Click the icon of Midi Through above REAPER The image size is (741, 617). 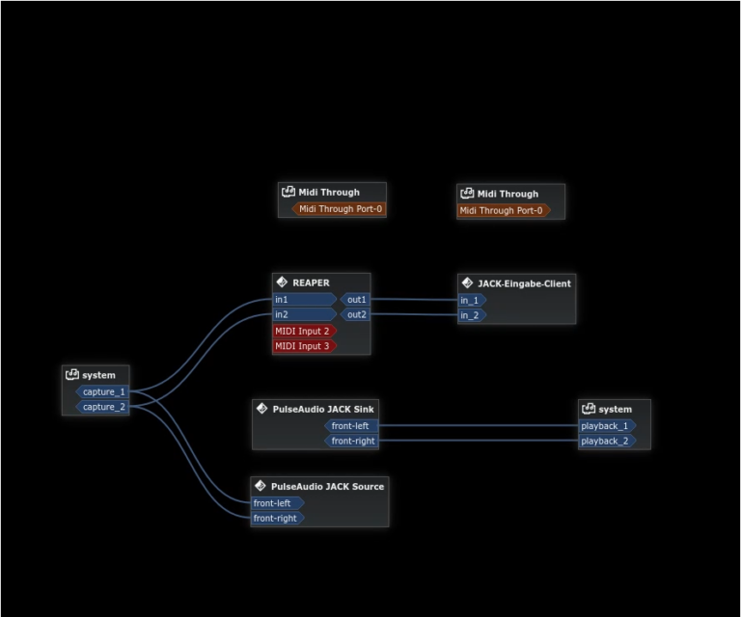point(288,192)
